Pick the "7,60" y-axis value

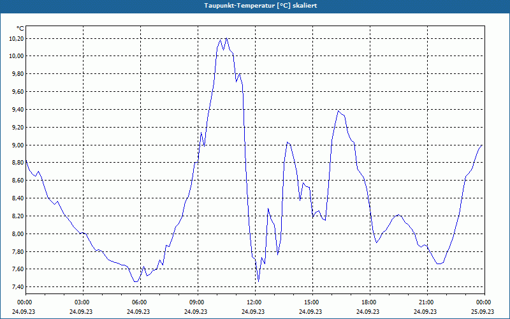(x=18, y=269)
